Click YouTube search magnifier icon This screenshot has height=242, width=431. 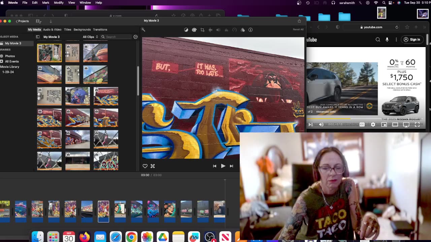(378, 40)
